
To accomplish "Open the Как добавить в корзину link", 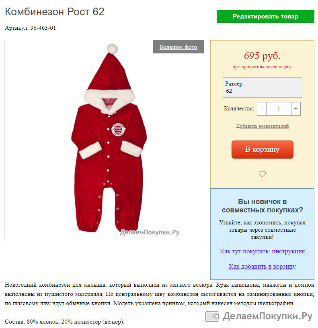I will click(x=262, y=266).
